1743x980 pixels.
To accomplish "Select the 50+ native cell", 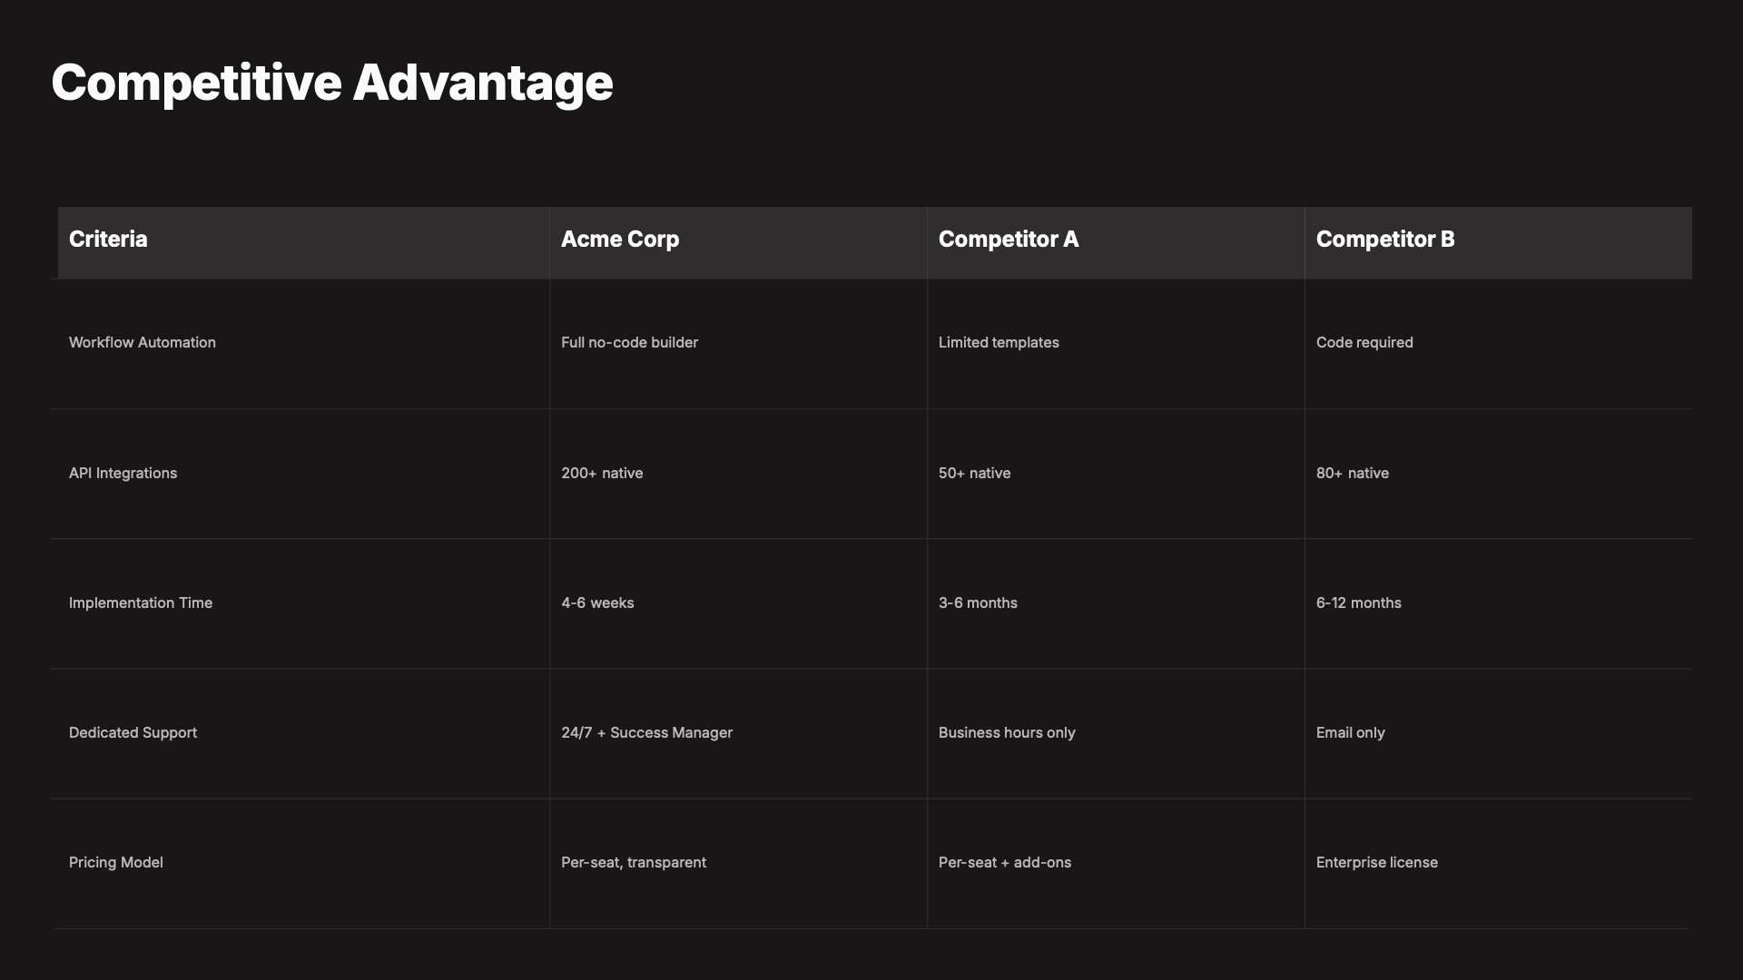I will point(974,474).
